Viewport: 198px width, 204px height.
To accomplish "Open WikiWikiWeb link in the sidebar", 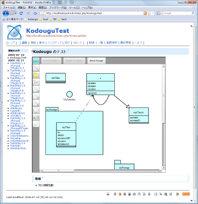I will pos(18,149).
